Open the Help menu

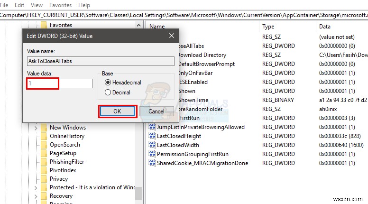(x=84, y=5)
